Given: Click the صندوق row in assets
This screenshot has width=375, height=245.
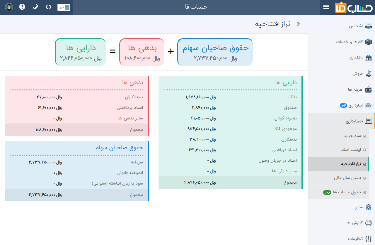Looking at the screenshot, I should click(x=230, y=108).
